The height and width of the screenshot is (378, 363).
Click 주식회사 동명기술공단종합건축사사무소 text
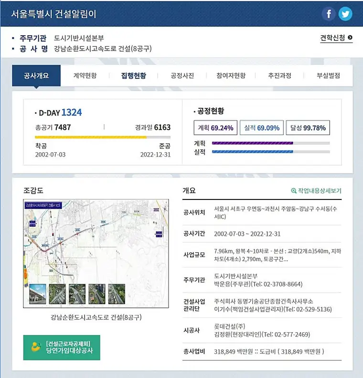pyautogui.click(x=263, y=301)
